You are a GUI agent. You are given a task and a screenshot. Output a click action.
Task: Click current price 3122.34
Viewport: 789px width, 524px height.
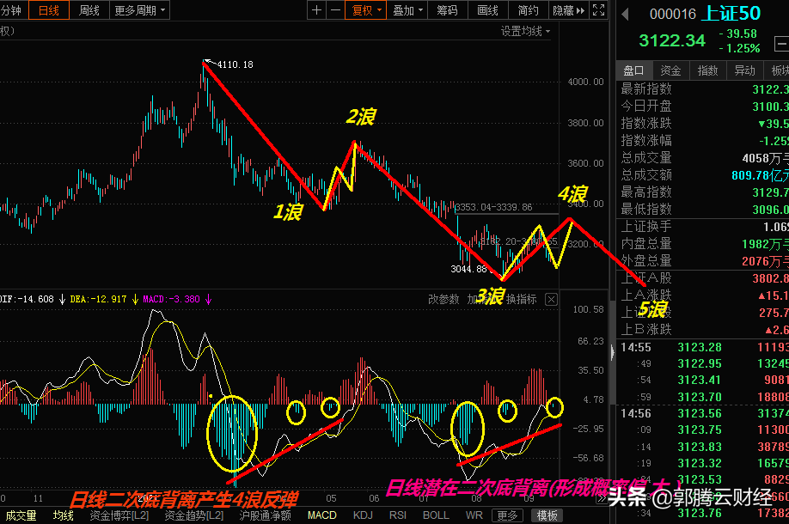[x=672, y=40]
